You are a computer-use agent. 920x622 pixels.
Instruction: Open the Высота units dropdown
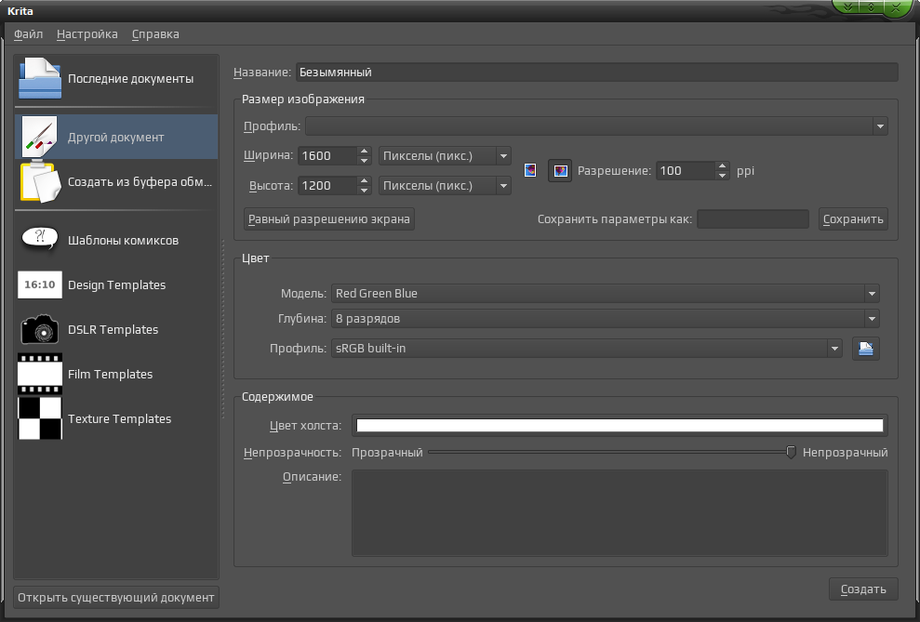445,186
